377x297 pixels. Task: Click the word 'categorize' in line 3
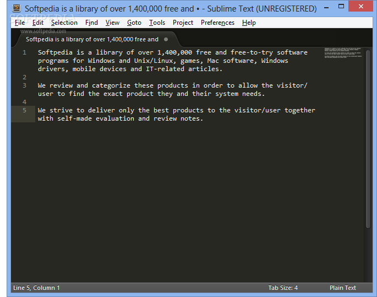(111, 85)
